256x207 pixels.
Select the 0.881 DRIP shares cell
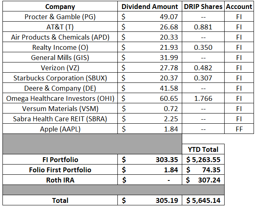[x=203, y=27]
